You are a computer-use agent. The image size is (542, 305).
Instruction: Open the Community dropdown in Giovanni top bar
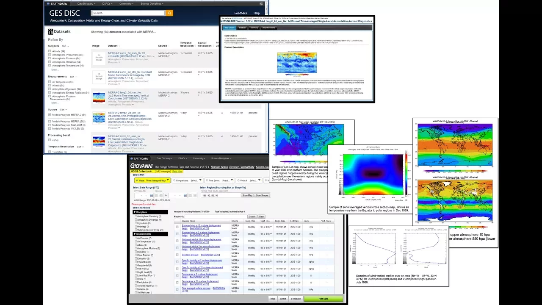[x=199, y=158]
